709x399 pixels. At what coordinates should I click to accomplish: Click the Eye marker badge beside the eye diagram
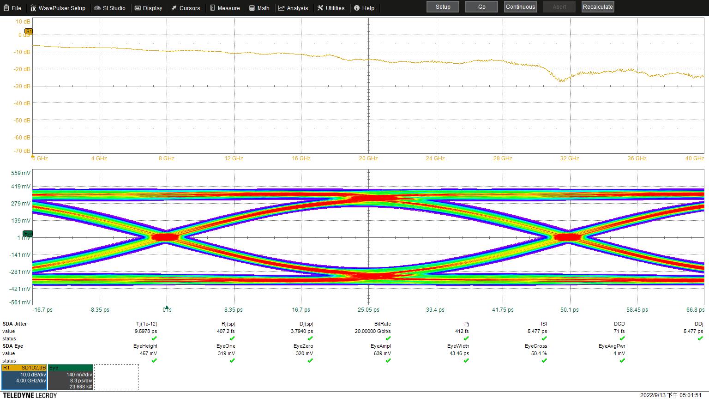(x=27, y=234)
